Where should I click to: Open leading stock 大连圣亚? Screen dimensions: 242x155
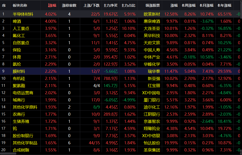pyautogui.click(x=152, y=28)
